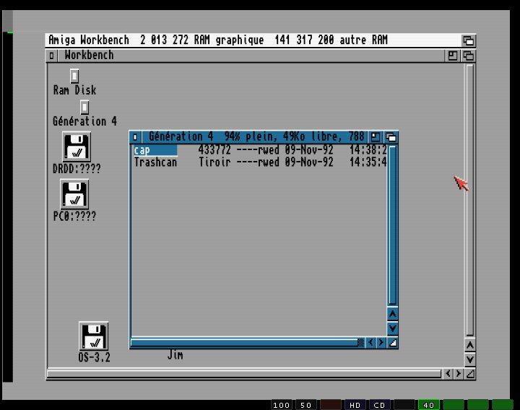
Task: Click Trashcan time 14:35
Action: coord(368,162)
